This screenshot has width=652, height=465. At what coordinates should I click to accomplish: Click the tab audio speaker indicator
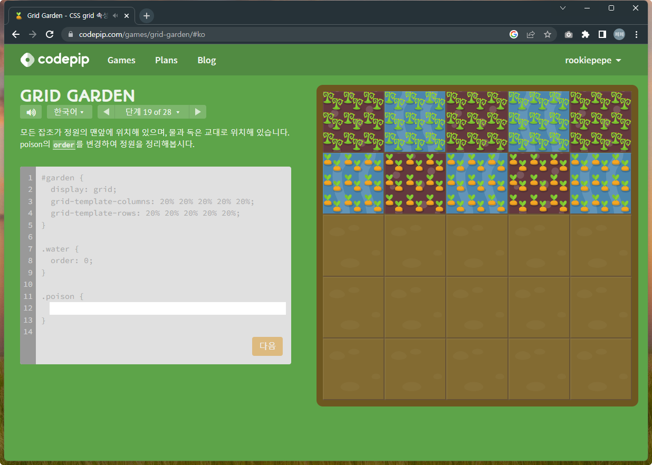point(116,16)
